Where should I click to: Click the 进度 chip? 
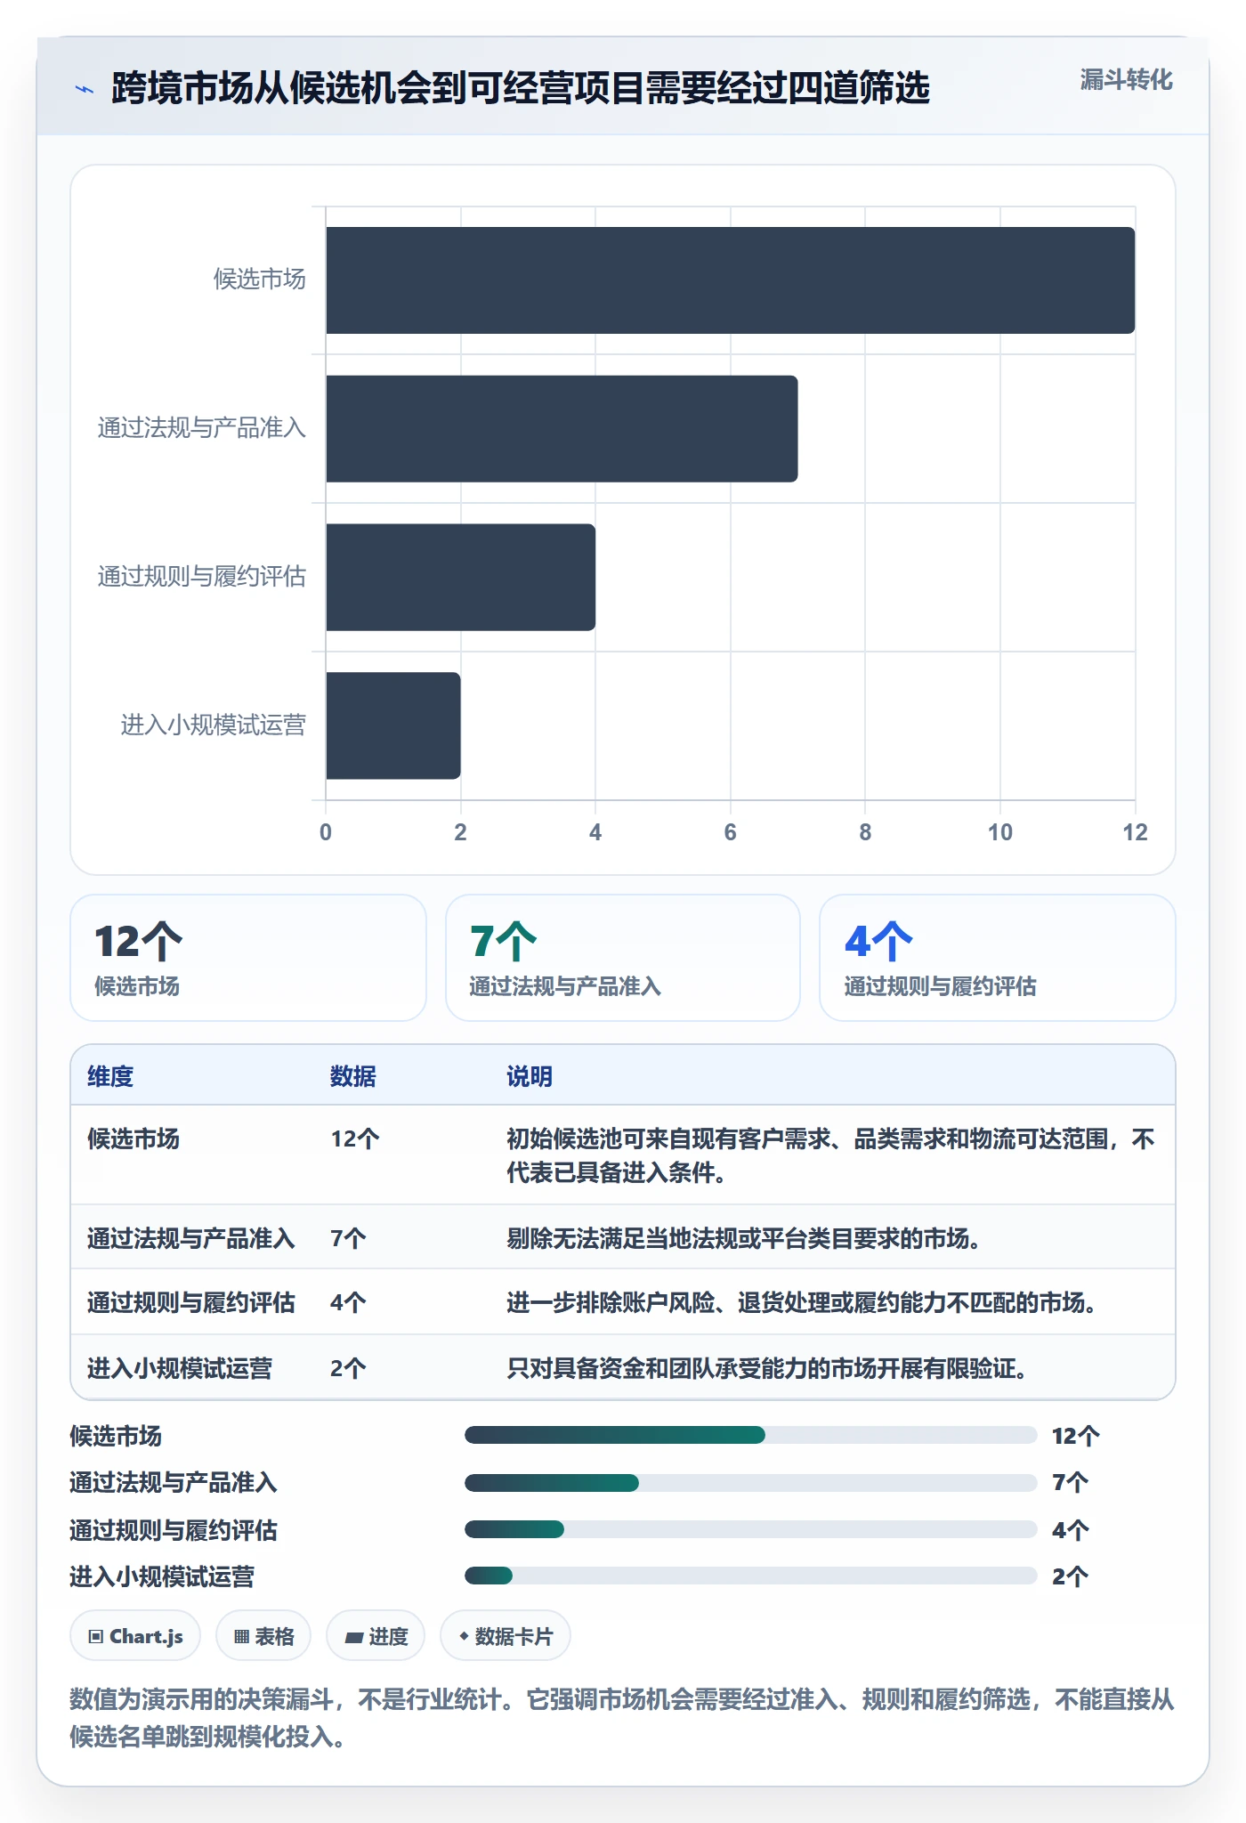point(376,1636)
